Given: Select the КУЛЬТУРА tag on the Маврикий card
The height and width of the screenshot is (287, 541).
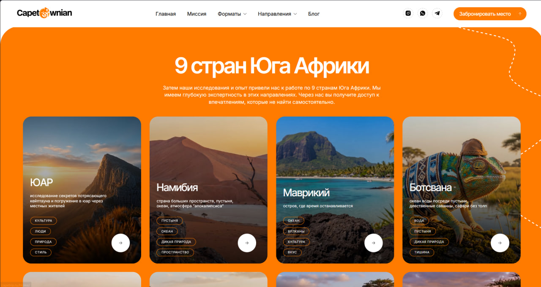Looking at the screenshot, I should 296,242.
